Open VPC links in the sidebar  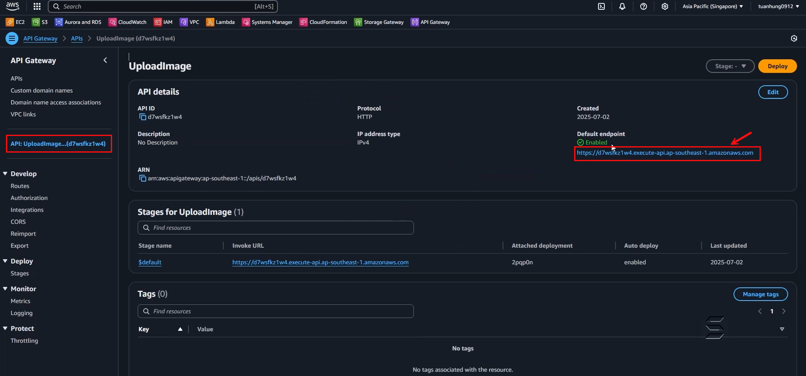[23, 114]
